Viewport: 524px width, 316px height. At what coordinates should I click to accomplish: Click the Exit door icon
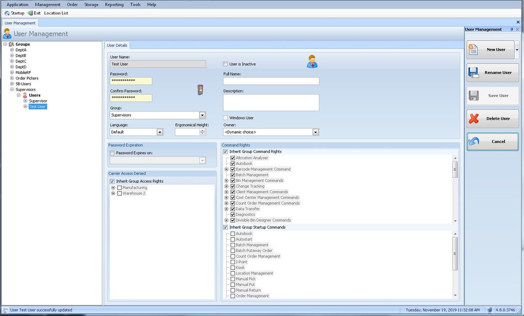tap(29, 13)
